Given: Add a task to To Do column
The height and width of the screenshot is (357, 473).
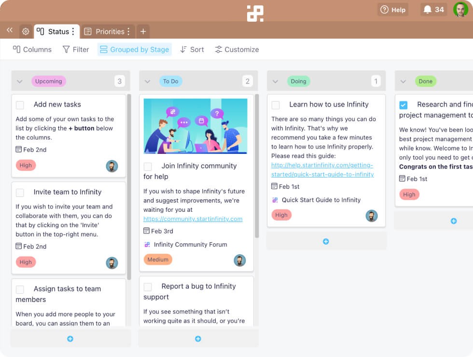Looking at the screenshot, I should pyautogui.click(x=198, y=339).
